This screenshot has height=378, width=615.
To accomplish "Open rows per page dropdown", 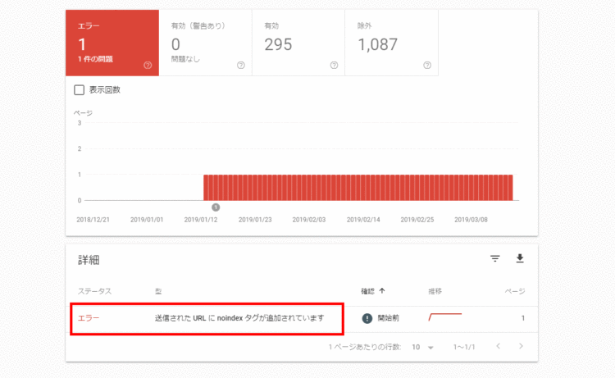I will (x=423, y=348).
